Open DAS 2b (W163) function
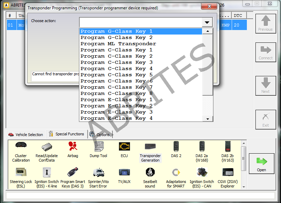Viewport: 281px width, 203px height. click(228, 152)
